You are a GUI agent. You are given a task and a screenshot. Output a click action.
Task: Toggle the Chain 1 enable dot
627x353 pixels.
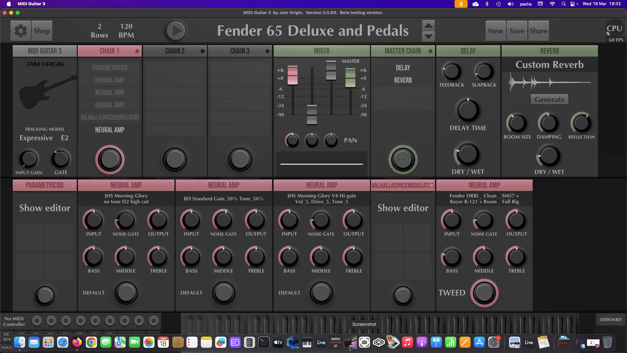(137, 51)
